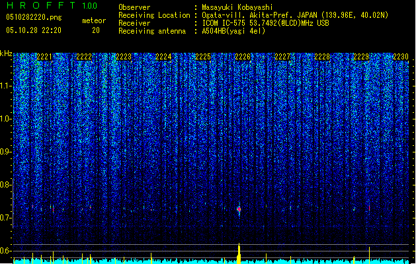Click the time marker 2224
Screen dimensions: 416x264
click(163, 57)
